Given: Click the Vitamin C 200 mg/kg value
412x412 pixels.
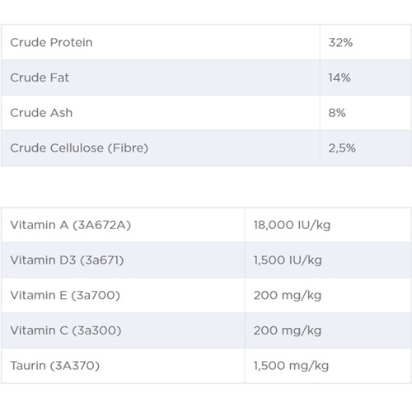Looking at the screenshot, I should 288,330.
